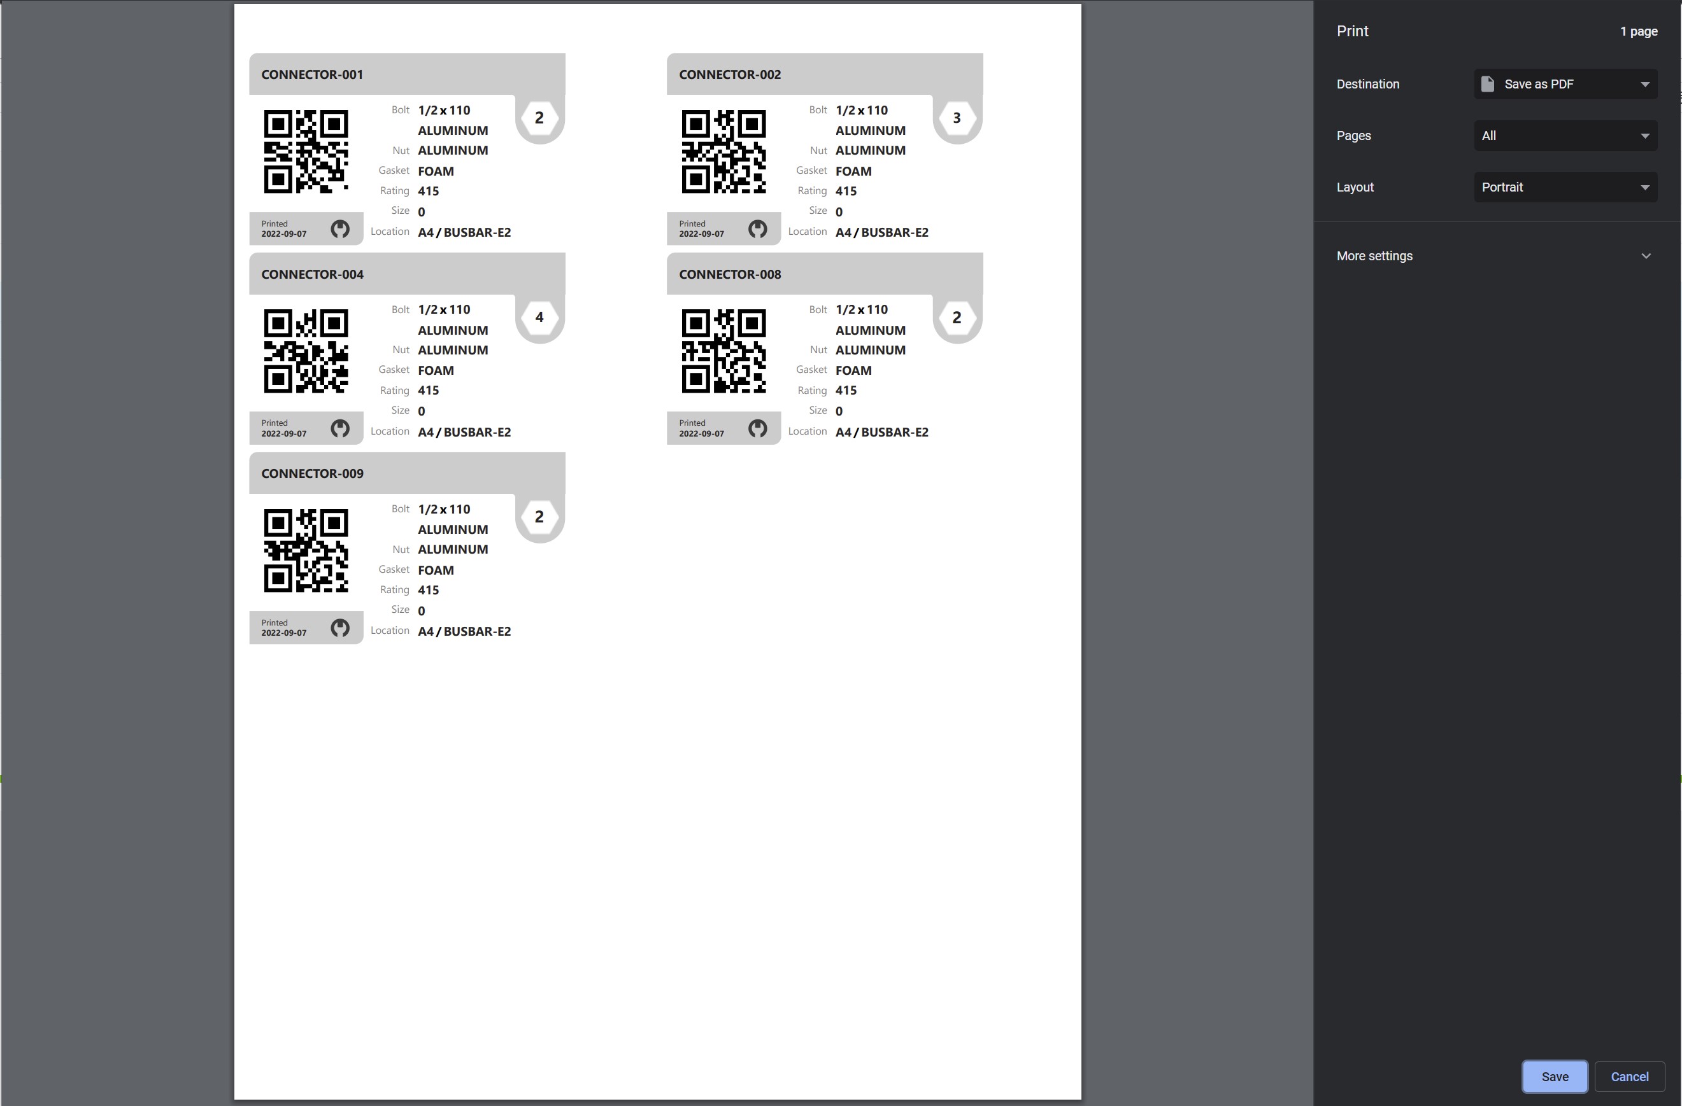
Task: Click the Cancel button
Action: (1629, 1076)
